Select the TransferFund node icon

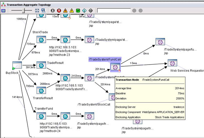coord(41,116)
